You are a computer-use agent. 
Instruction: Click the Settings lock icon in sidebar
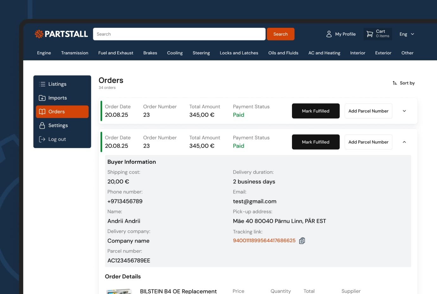pos(42,126)
